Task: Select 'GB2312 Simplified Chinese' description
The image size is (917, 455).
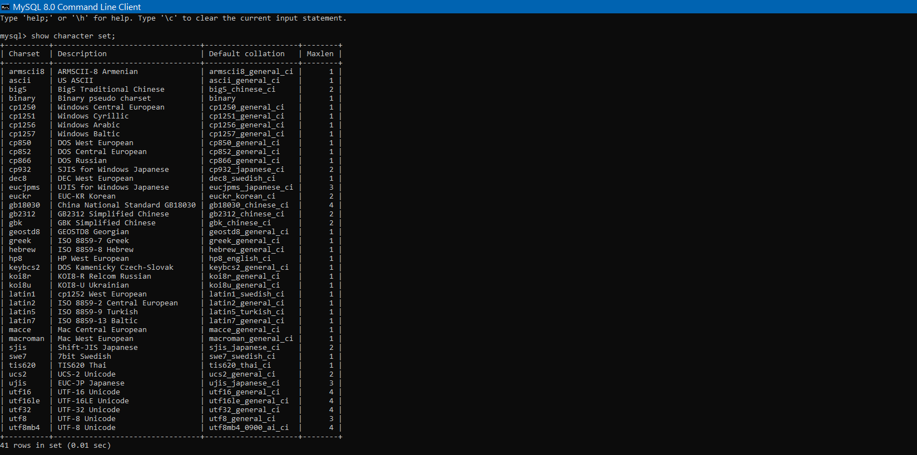Action: (x=113, y=214)
